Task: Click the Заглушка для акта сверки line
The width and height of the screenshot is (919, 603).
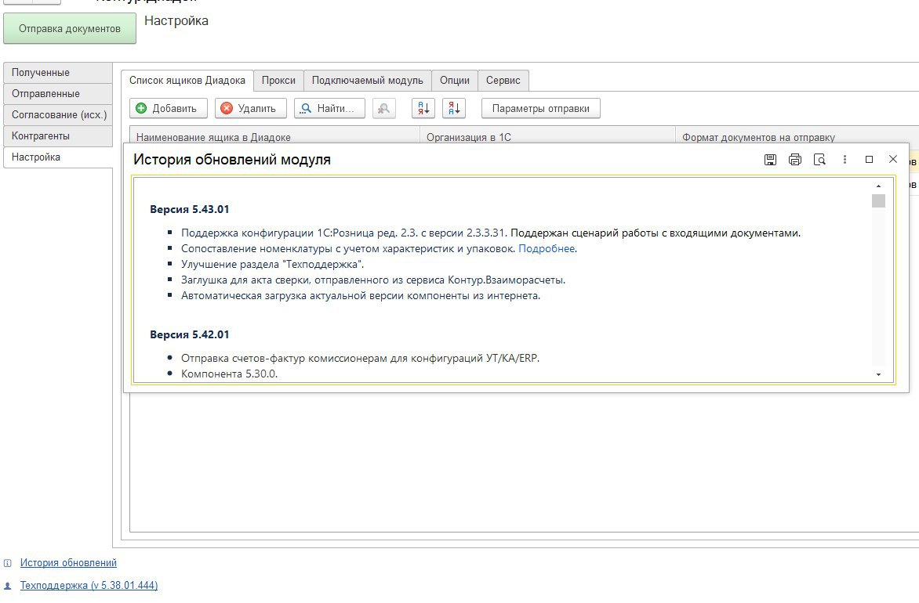Action: [x=372, y=280]
